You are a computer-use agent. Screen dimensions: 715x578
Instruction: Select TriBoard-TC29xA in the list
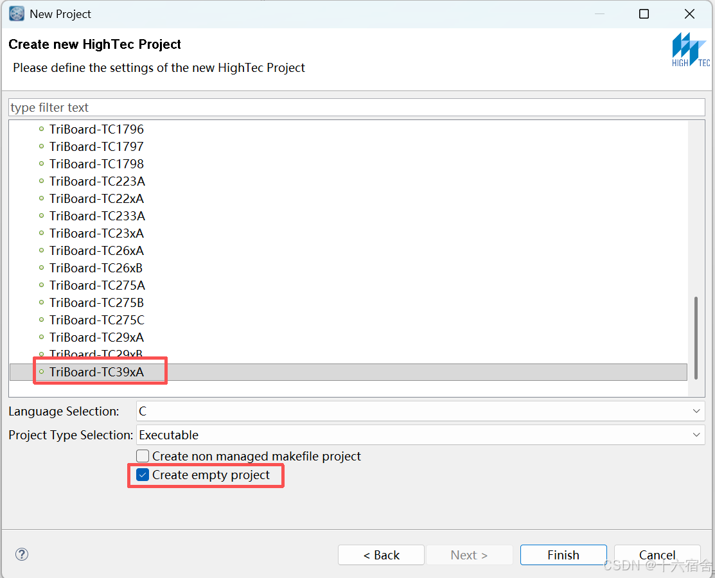tap(96, 337)
